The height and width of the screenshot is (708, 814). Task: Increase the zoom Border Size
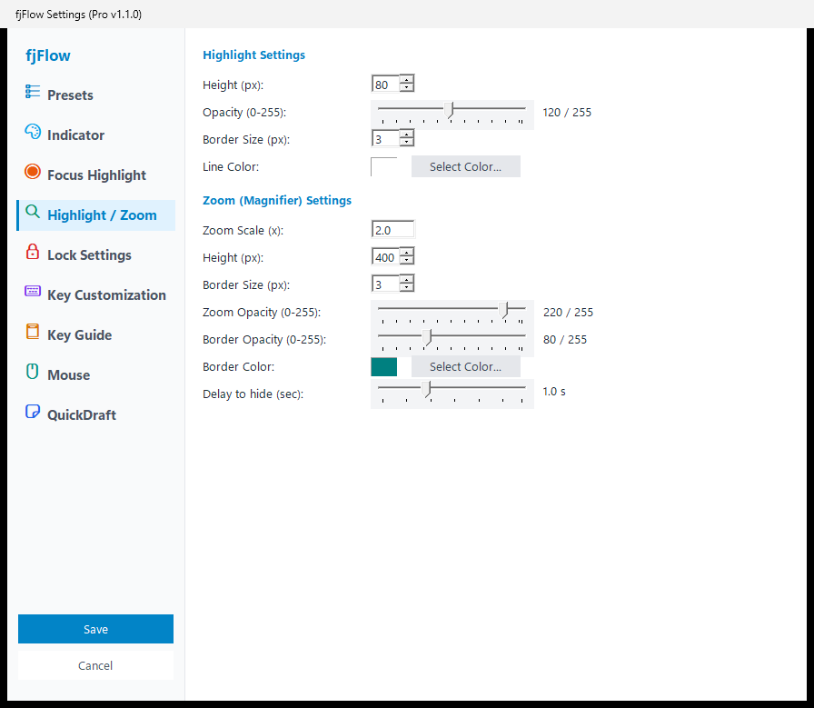[406, 280]
